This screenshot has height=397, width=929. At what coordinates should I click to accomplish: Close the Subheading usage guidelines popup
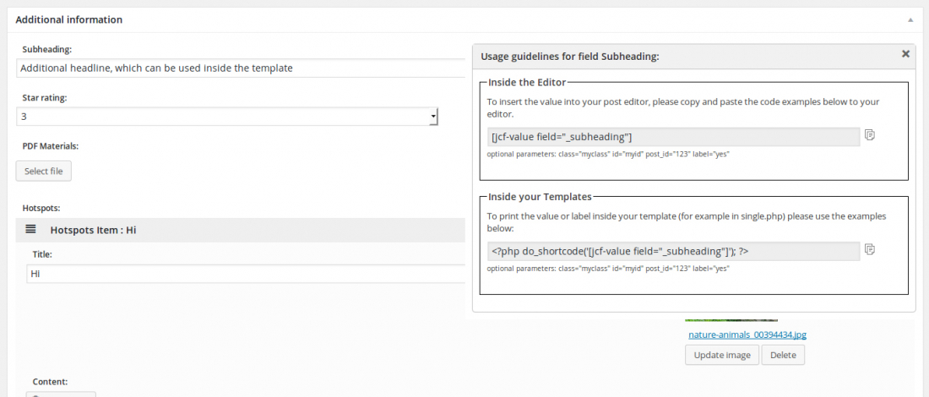[905, 54]
